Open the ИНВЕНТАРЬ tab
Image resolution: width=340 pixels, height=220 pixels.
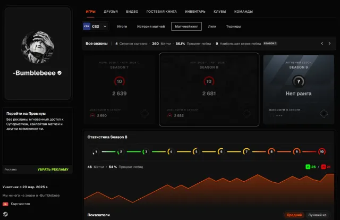pyautogui.click(x=195, y=12)
